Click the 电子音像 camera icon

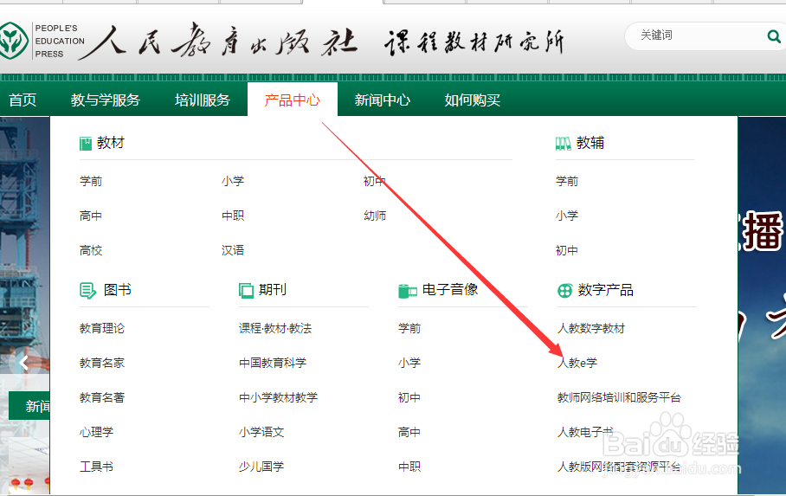(x=408, y=290)
